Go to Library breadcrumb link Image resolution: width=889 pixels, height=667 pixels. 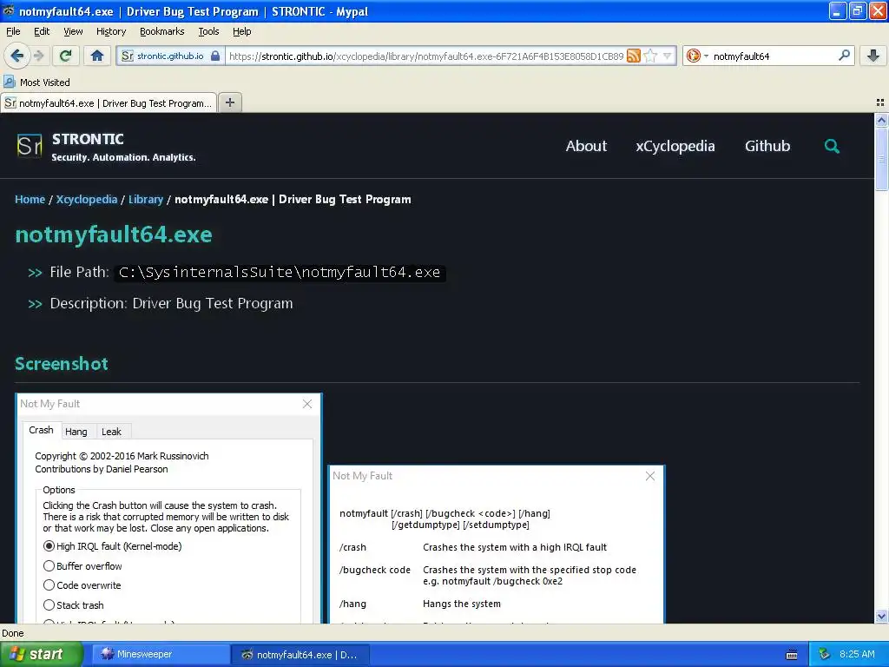(x=146, y=199)
